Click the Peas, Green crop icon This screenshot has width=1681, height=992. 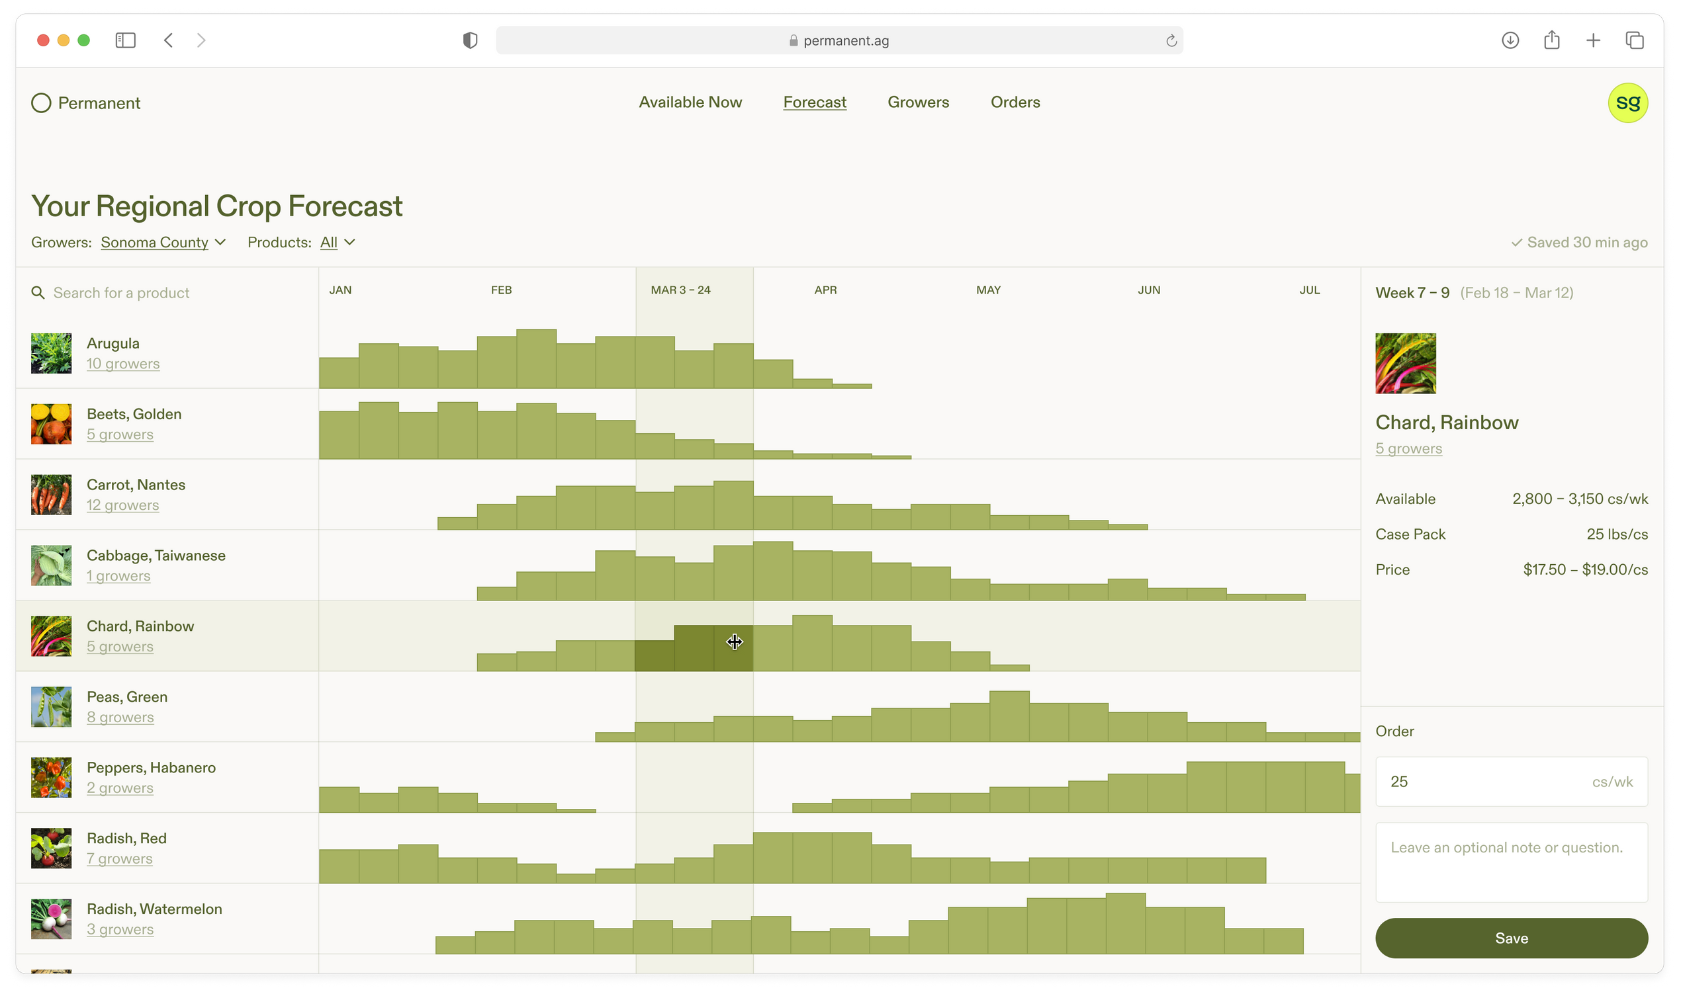pyautogui.click(x=50, y=706)
